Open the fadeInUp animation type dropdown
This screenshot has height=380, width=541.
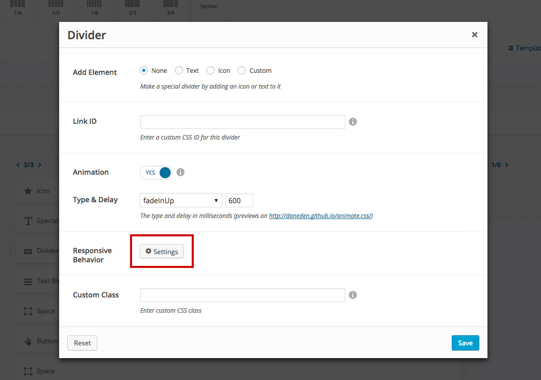pos(181,200)
